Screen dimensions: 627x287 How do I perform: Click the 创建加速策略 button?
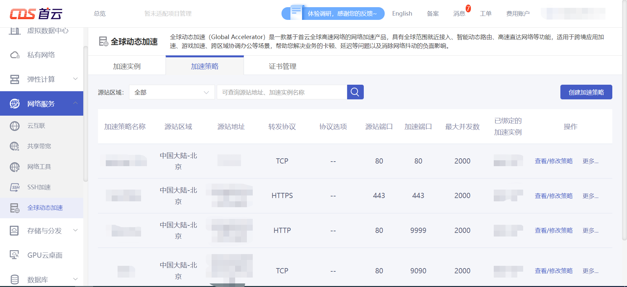(x=586, y=92)
